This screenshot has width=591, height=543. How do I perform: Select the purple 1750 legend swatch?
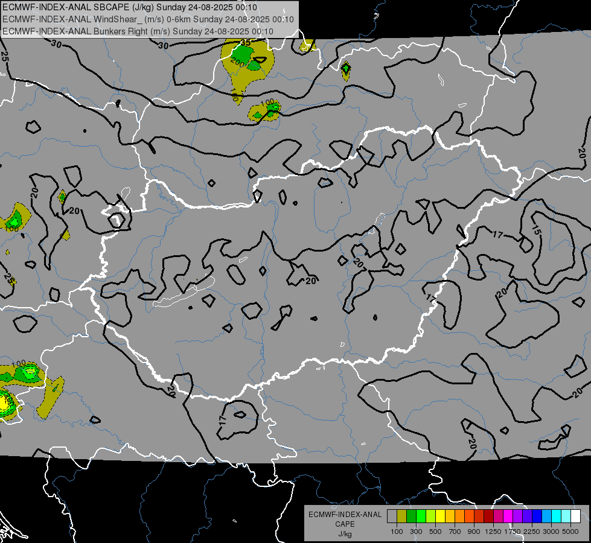[518, 516]
